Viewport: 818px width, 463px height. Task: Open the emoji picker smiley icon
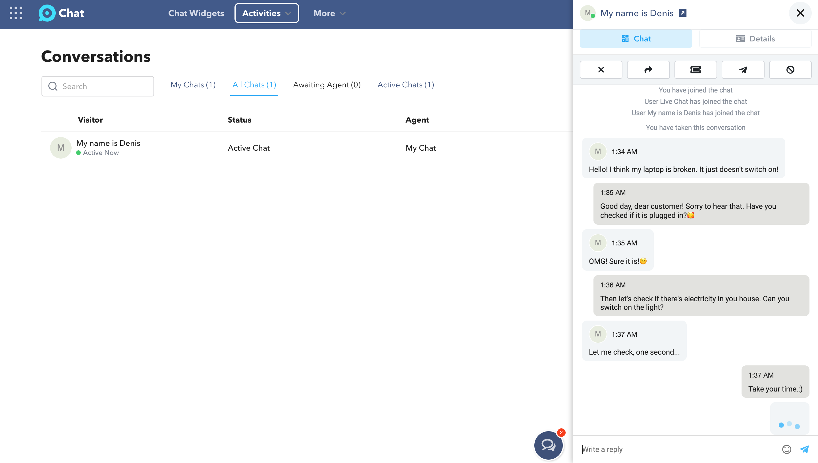tap(786, 449)
